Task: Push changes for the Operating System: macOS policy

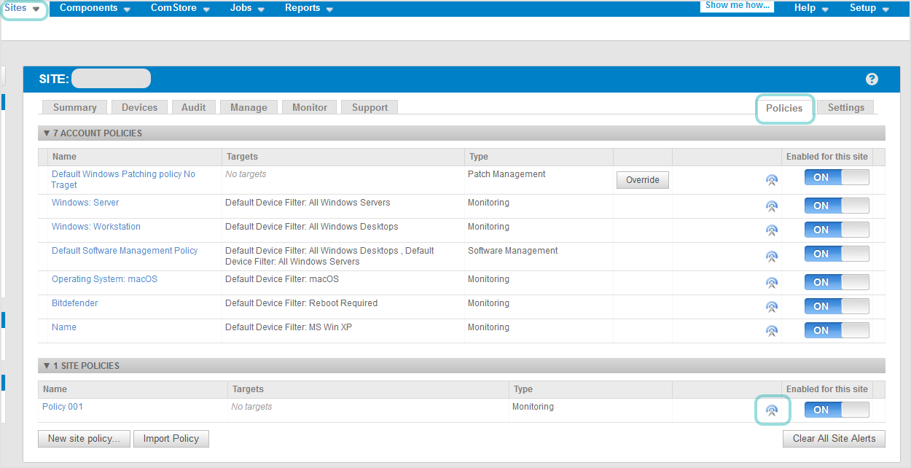Action: pyautogui.click(x=772, y=282)
